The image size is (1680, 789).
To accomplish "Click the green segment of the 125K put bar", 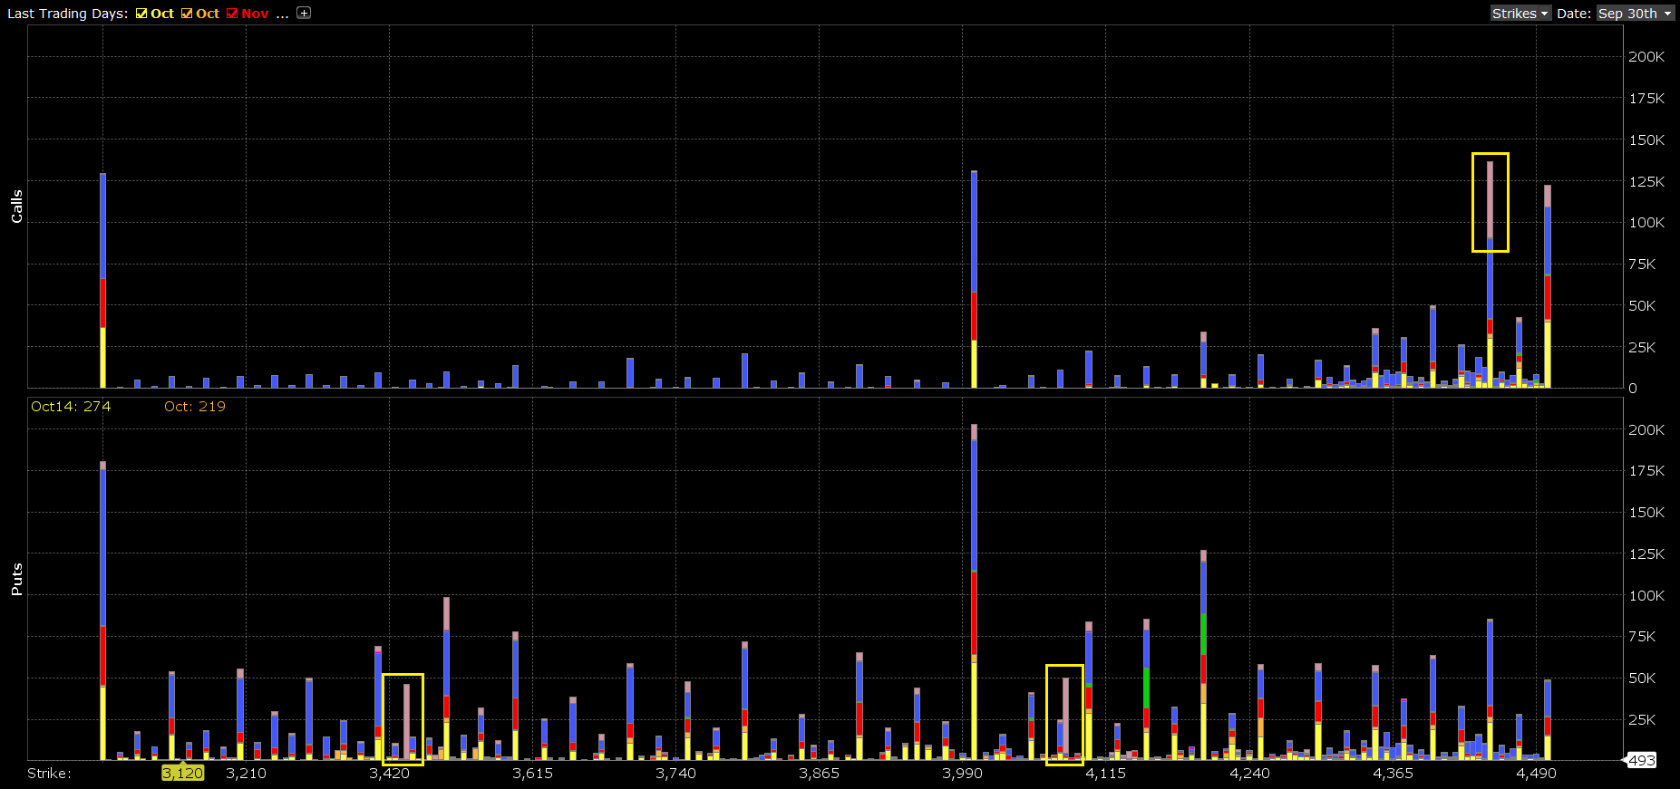I will click(x=1203, y=634).
